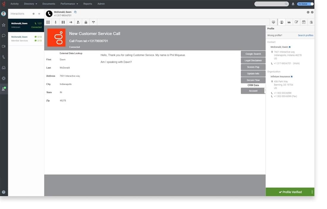
Task: Click the Google Search button under CRM Data
Action: click(253, 54)
